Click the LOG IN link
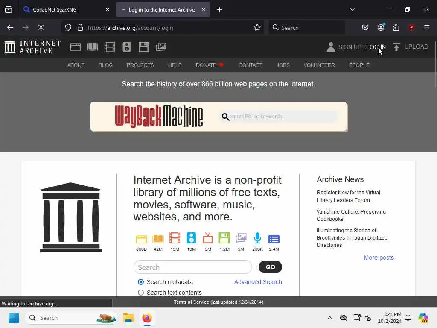Image resolution: width=437 pixels, height=328 pixels. [376, 47]
